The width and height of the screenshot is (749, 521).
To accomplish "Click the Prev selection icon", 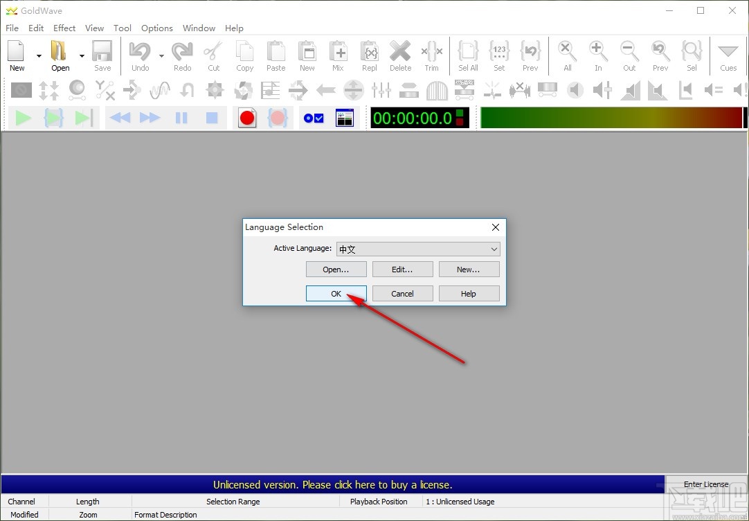I will click(x=530, y=51).
